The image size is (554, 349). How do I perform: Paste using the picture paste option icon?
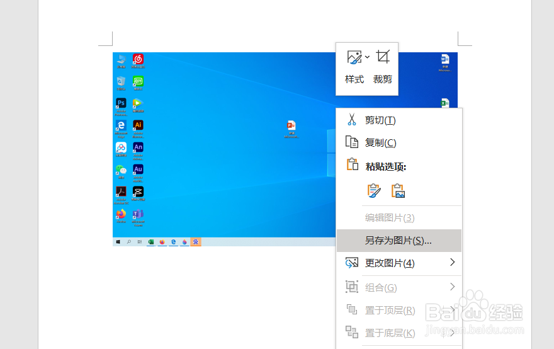click(x=398, y=191)
